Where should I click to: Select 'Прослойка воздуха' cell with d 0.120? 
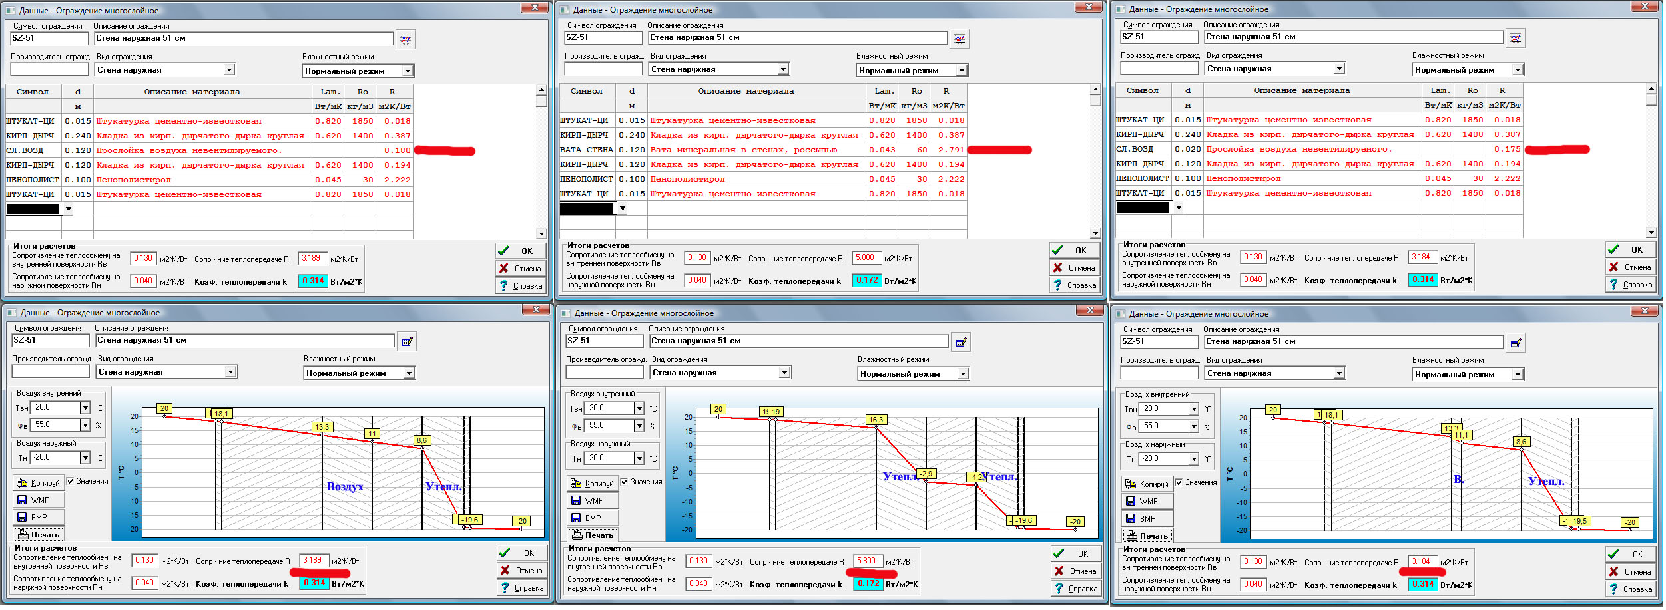[x=202, y=150]
